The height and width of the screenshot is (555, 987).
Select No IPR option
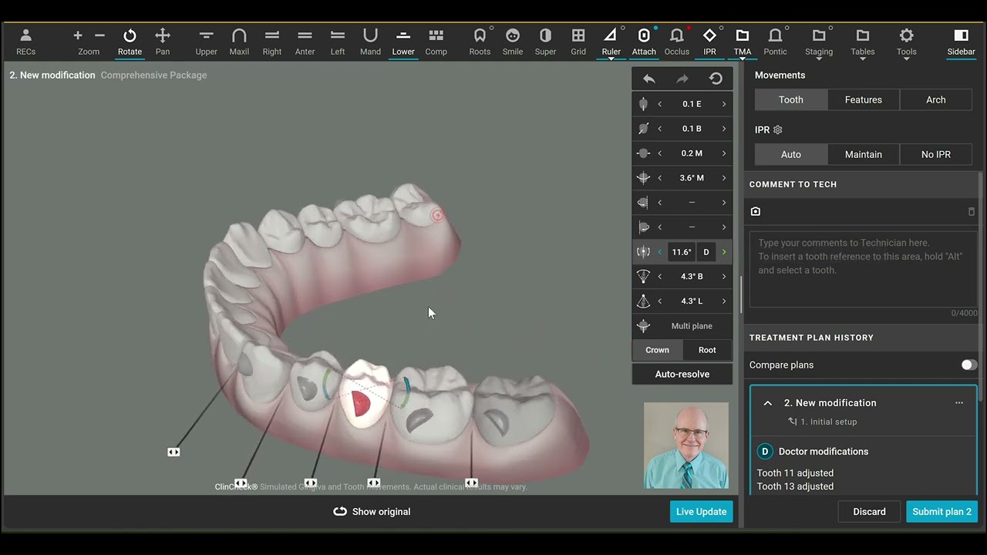click(936, 154)
